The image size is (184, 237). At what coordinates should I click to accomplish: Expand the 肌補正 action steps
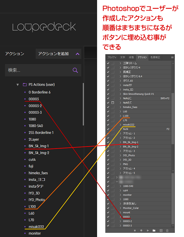tap(120, 72)
